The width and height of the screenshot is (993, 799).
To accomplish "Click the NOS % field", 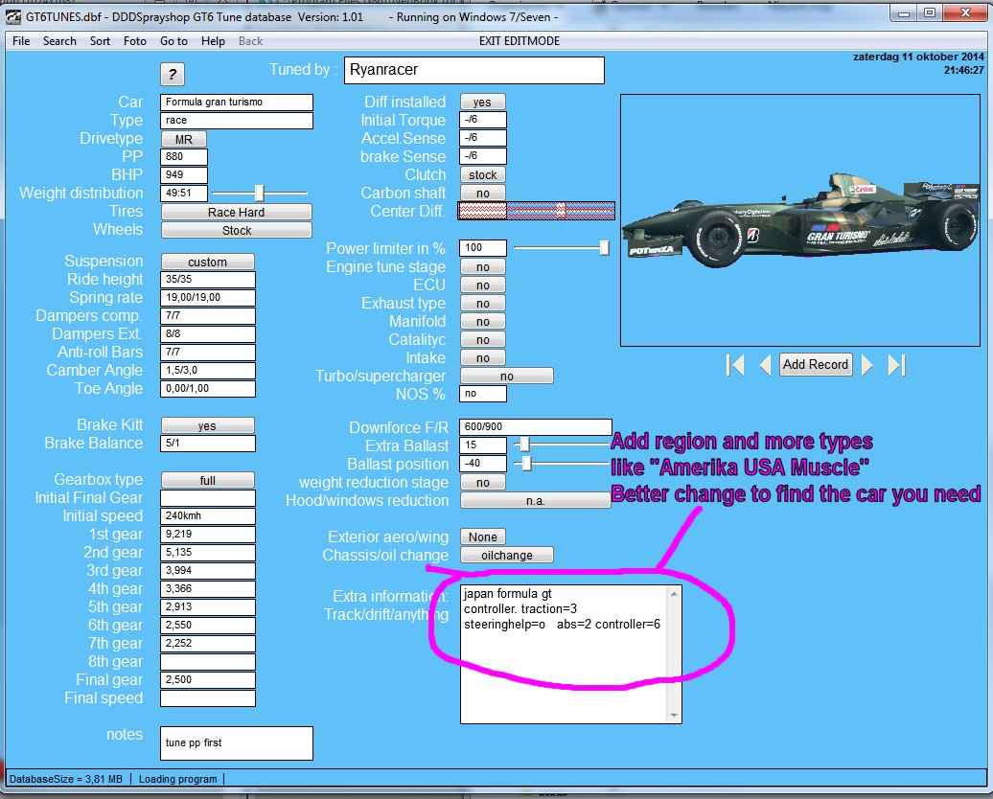I will click(482, 394).
